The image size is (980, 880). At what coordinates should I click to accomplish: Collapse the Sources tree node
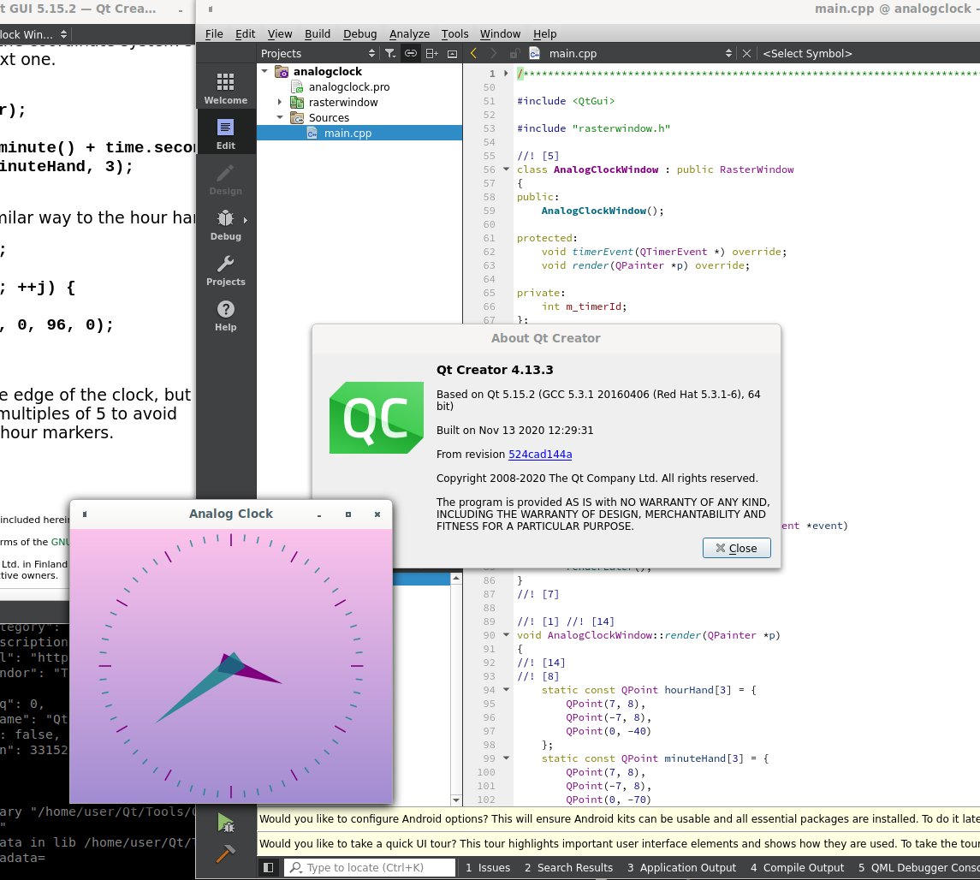(x=280, y=117)
